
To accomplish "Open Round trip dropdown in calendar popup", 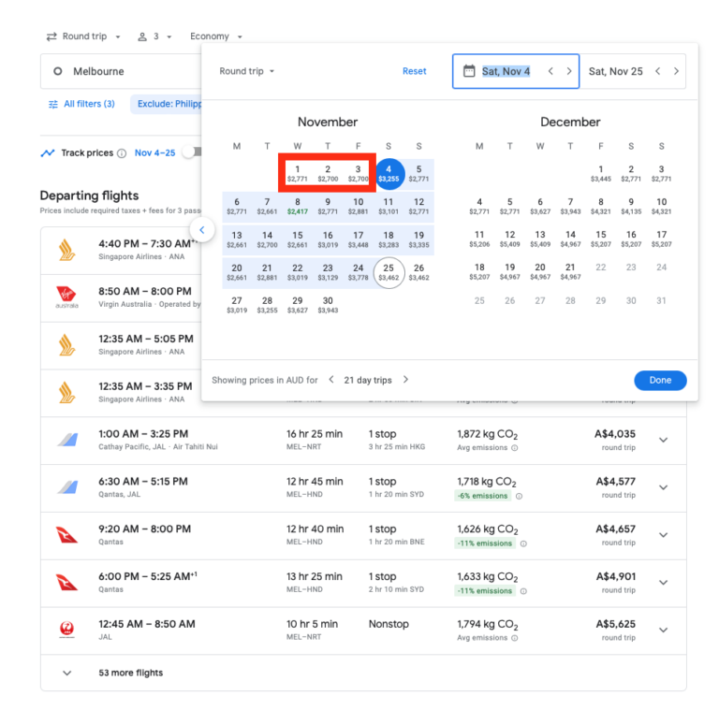I will tap(247, 71).
